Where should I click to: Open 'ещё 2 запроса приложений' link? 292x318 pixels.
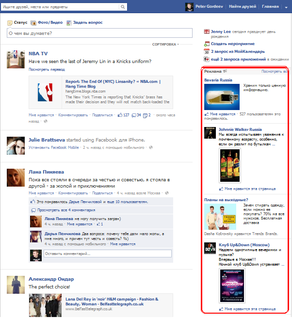[239, 59]
